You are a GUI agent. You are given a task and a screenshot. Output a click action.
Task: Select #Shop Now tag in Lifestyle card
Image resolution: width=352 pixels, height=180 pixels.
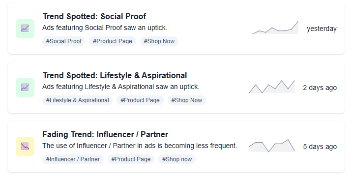click(x=187, y=100)
